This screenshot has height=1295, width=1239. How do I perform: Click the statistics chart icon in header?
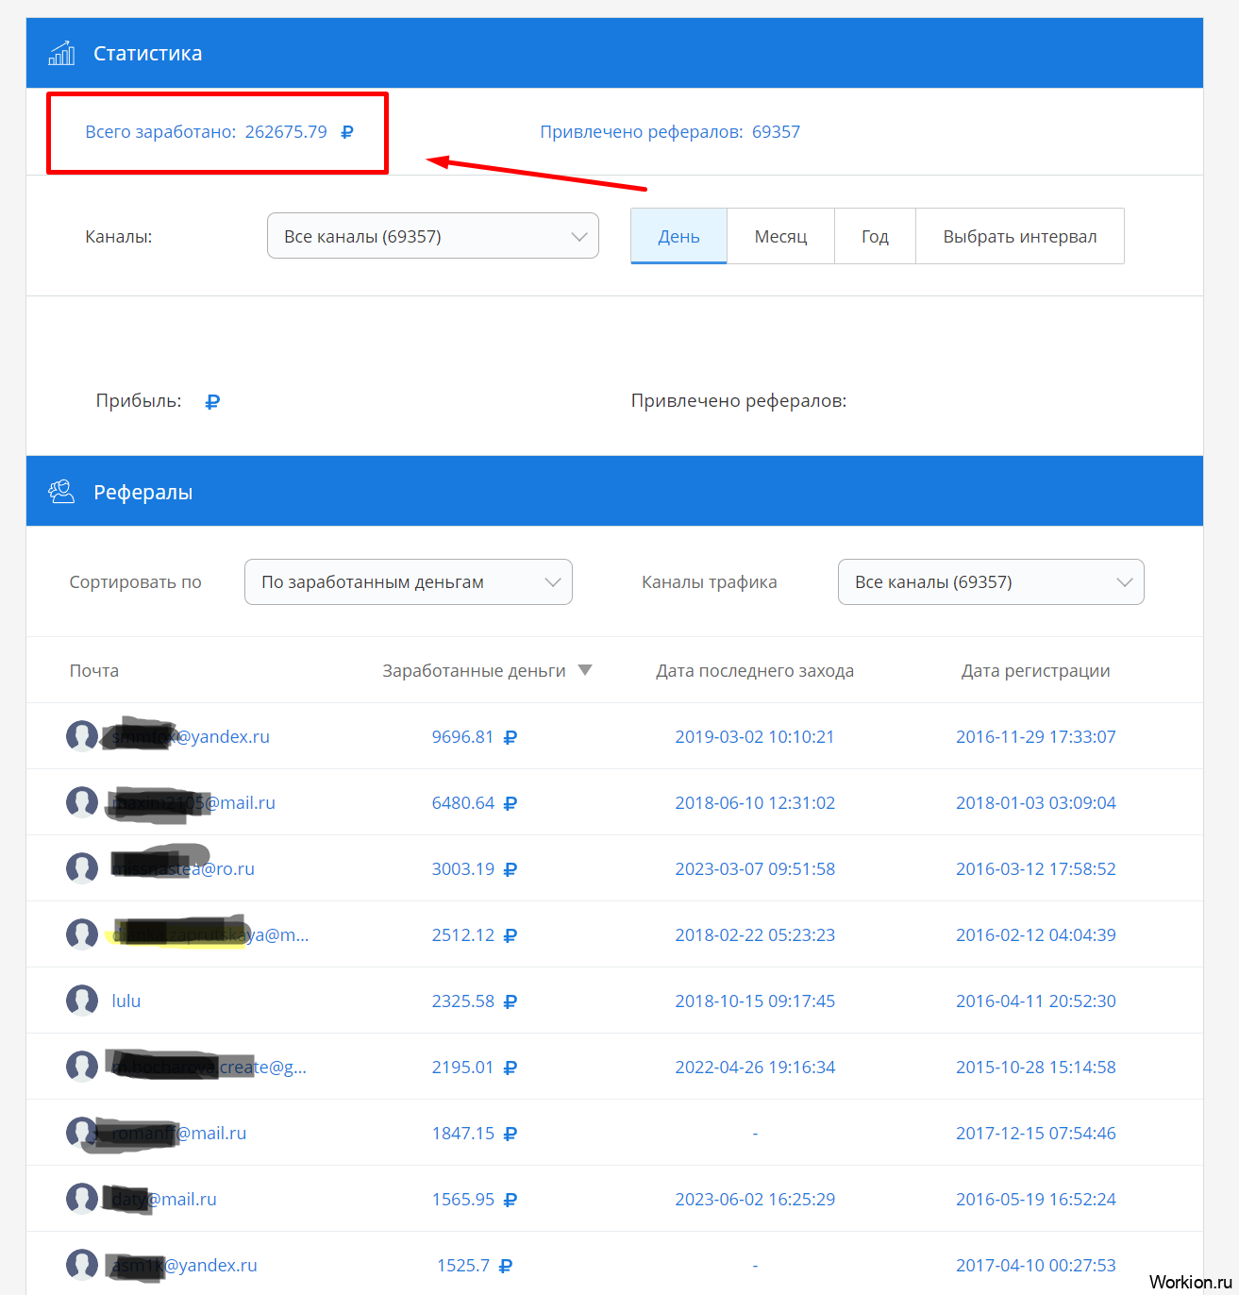pos(62,53)
